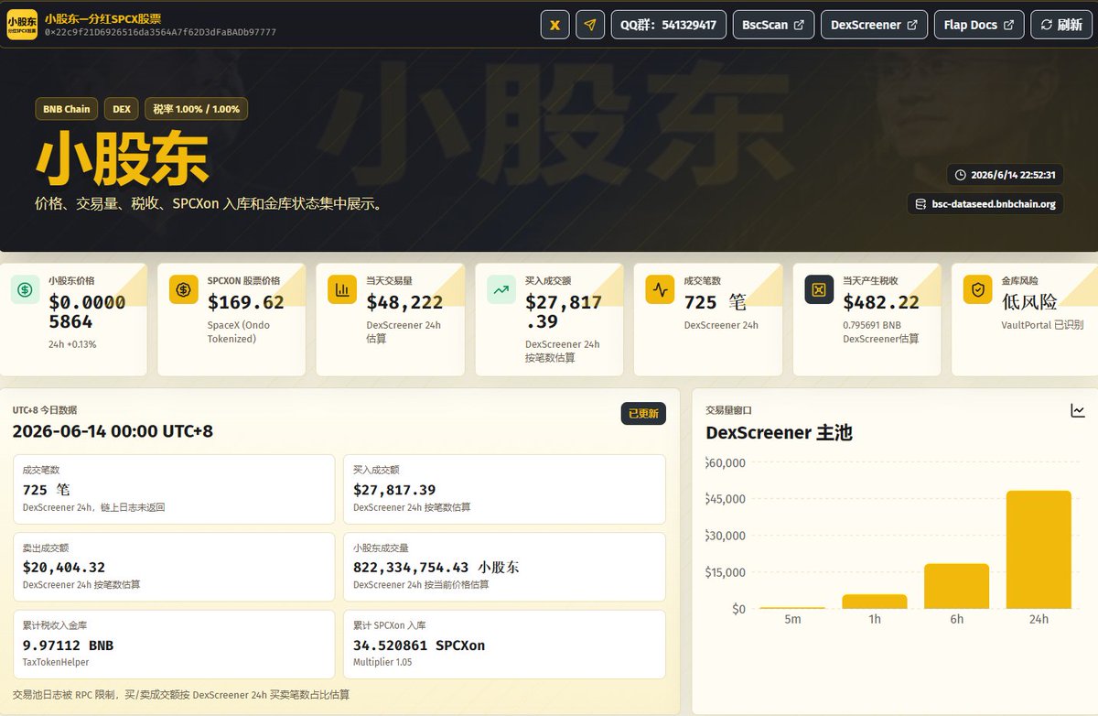The width and height of the screenshot is (1098, 716).
Task: Click the 6h bar in the volume chart
Action: [956, 586]
